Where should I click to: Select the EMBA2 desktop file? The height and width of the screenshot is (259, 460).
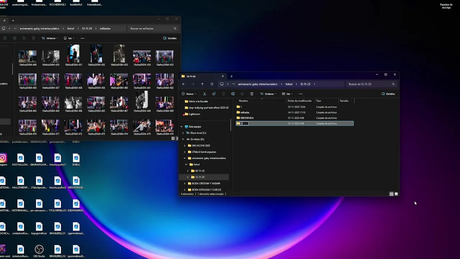(76, 160)
